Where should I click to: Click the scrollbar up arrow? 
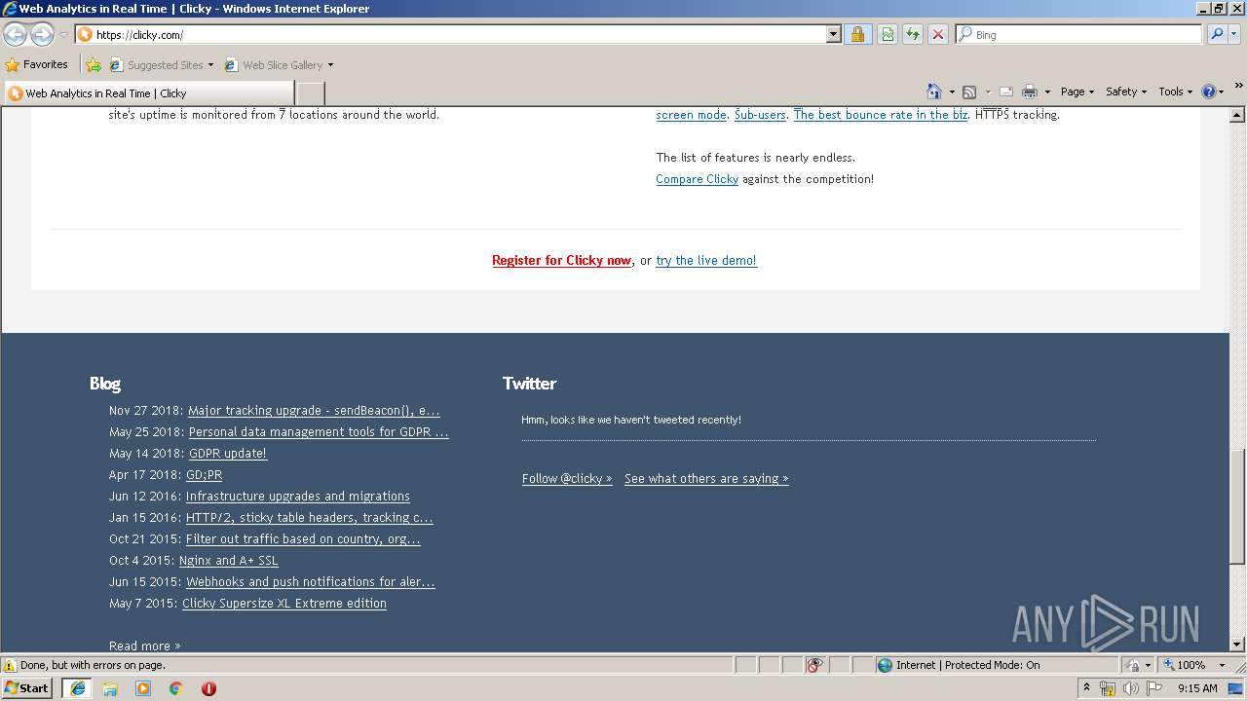(x=1237, y=115)
